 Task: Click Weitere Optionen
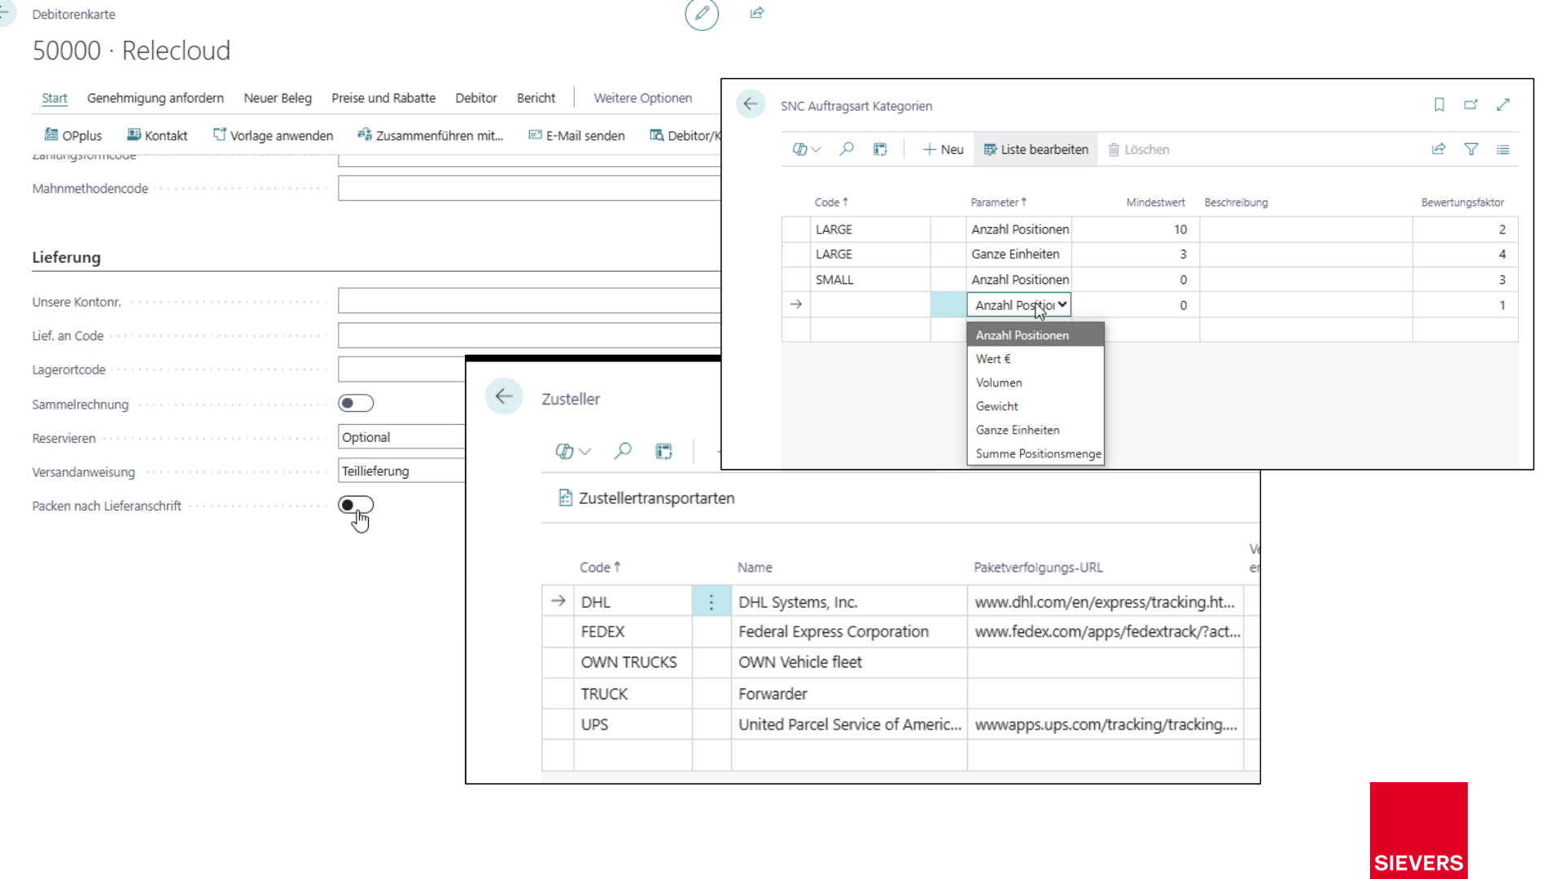coord(643,98)
